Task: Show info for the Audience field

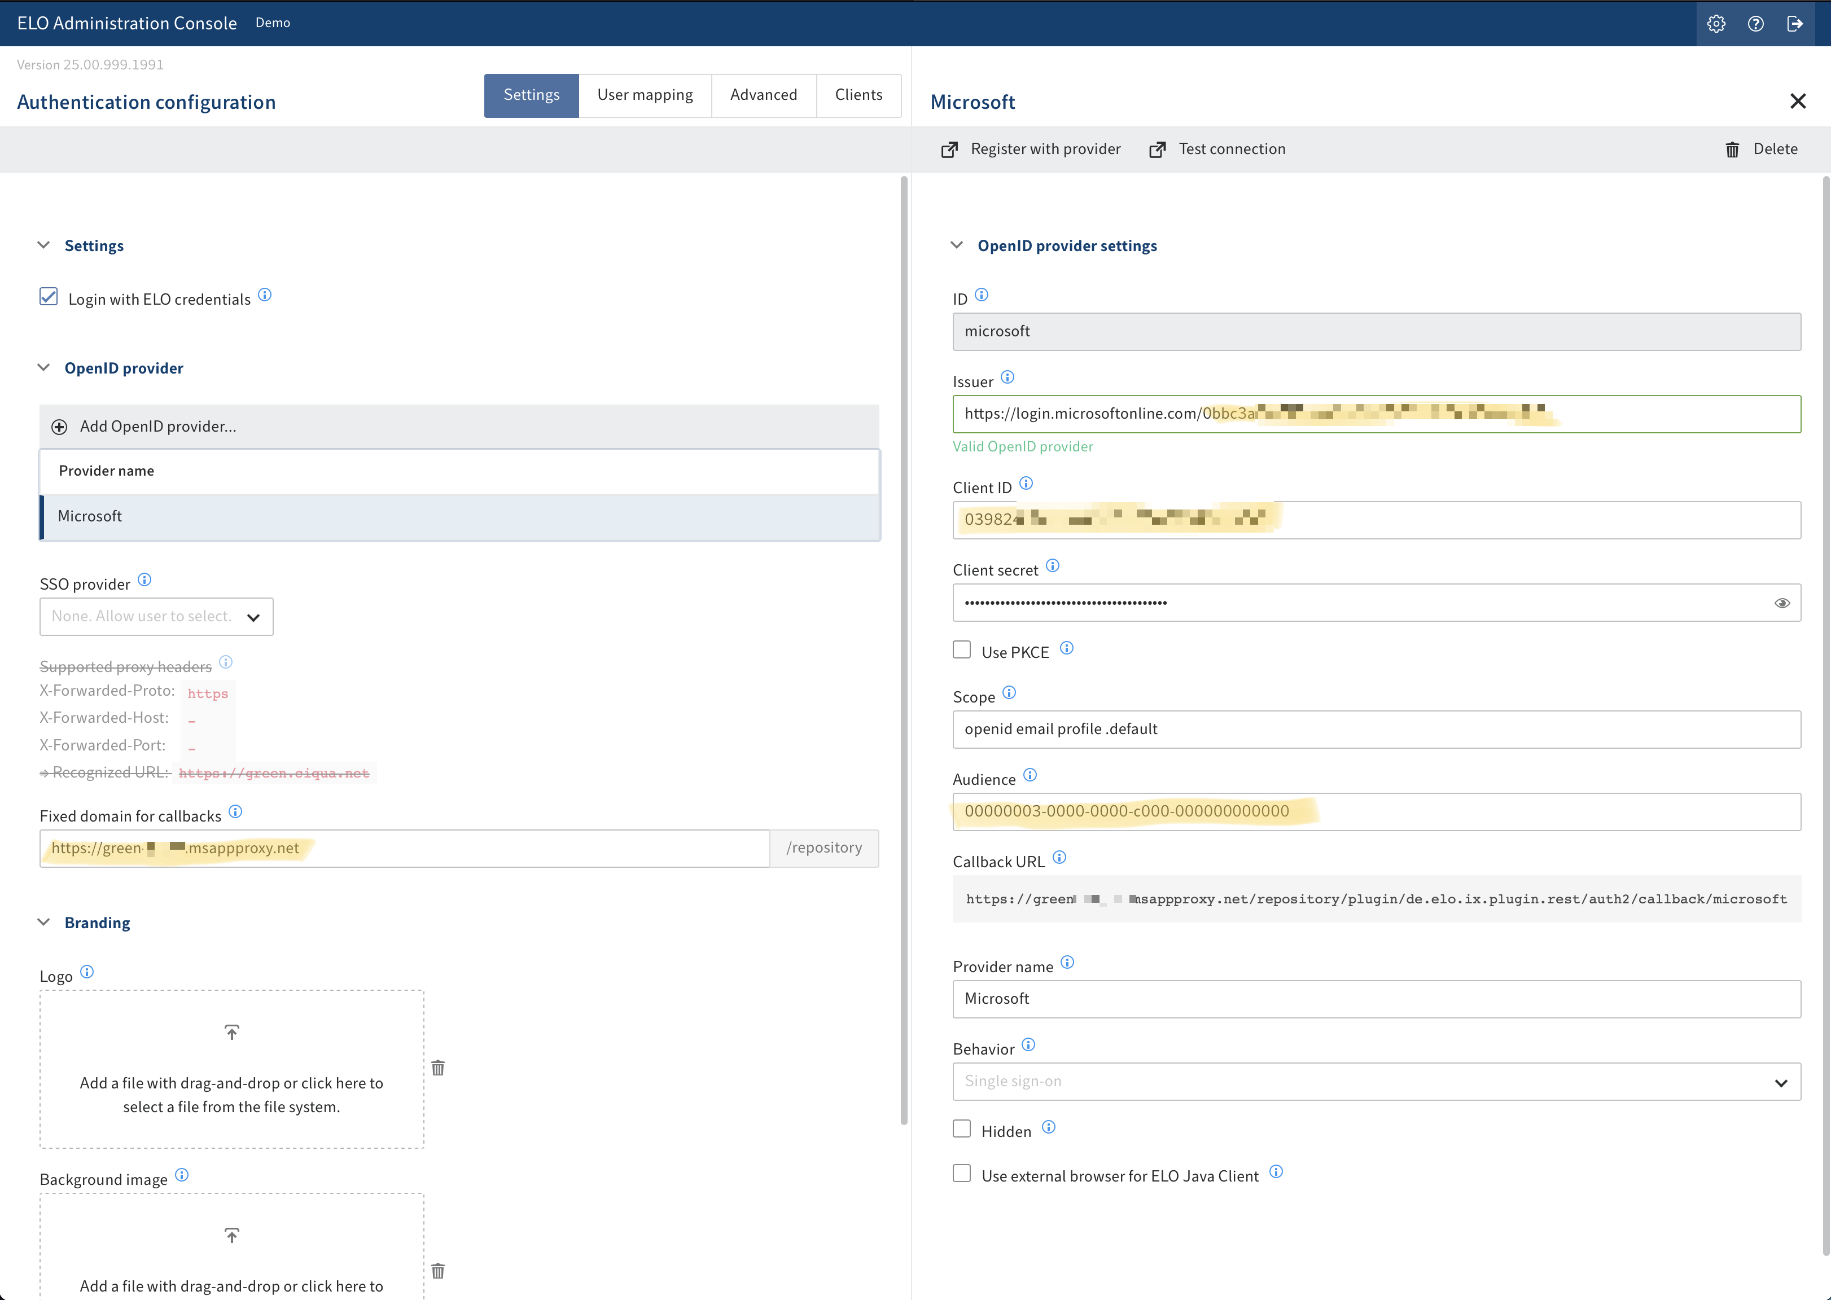Action: tap(1031, 775)
